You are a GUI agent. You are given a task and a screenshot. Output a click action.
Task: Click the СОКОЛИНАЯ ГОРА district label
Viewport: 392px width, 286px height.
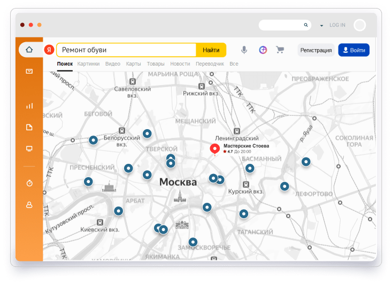coord(354,141)
